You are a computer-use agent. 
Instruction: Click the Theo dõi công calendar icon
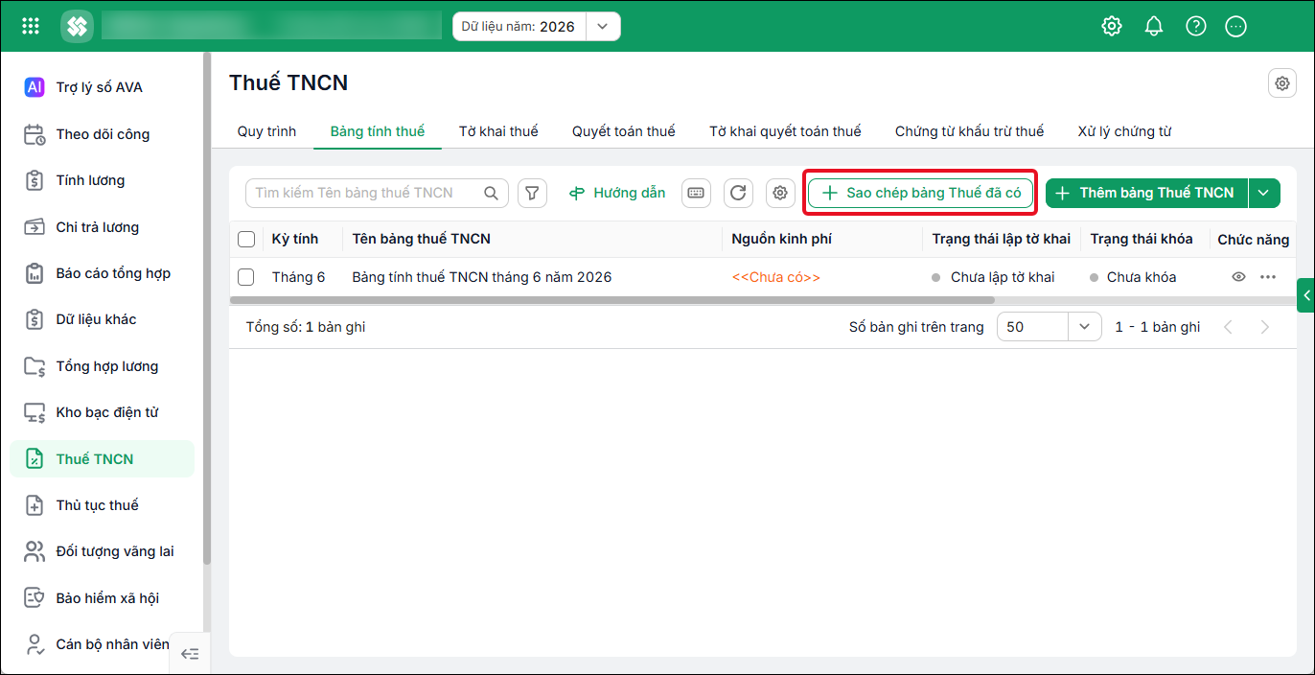pyautogui.click(x=35, y=134)
